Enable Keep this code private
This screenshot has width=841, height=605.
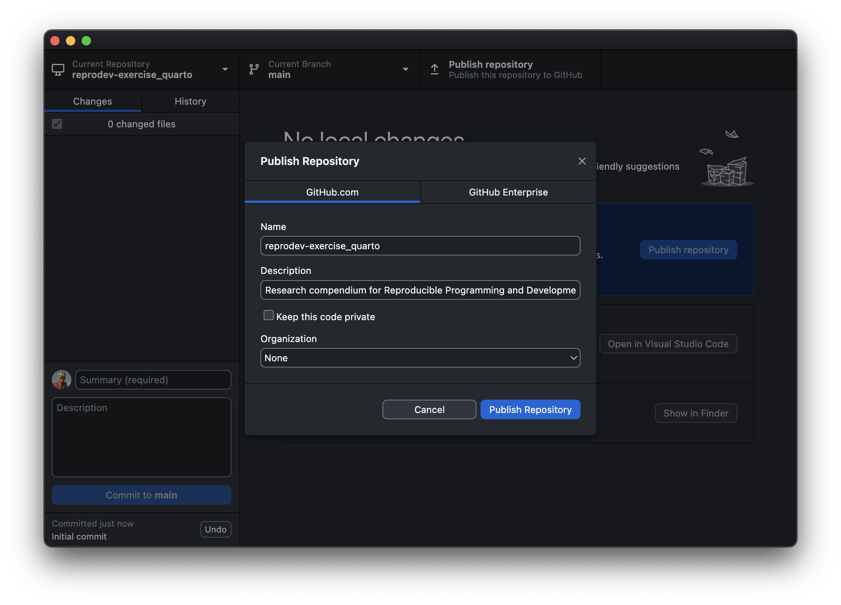[x=269, y=315]
